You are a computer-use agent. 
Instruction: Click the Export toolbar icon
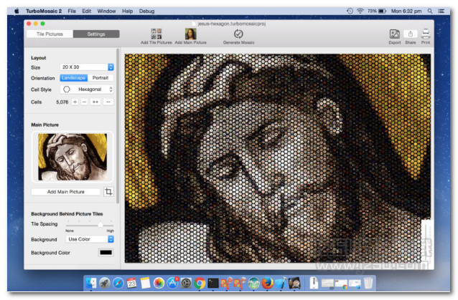point(394,34)
